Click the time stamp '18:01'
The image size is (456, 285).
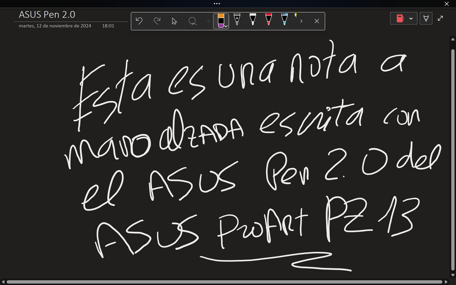tap(108, 26)
